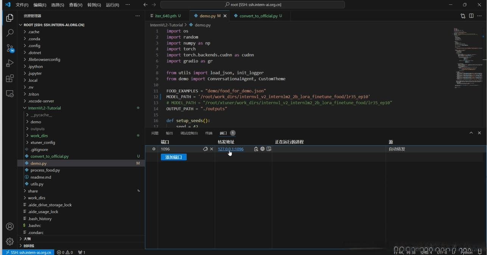Screen dimensions: 487x255
Task: Open the Explorer view in activity bar
Action: pos(10,18)
